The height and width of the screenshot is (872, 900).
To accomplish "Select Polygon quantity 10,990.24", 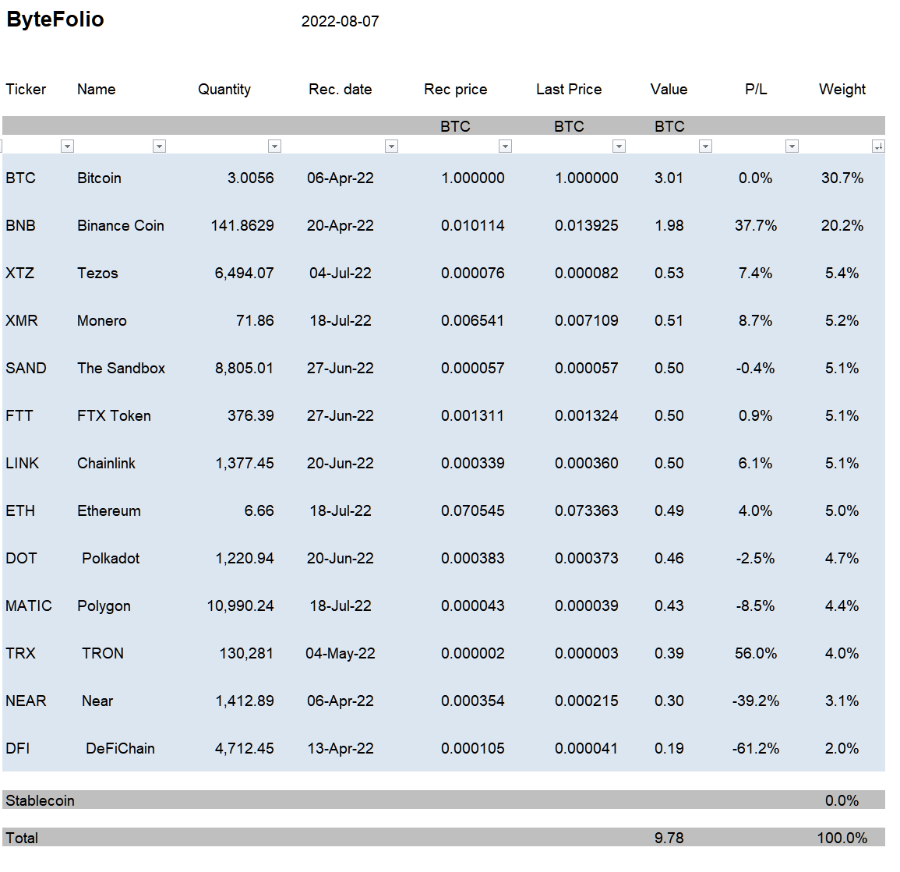I will pos(241,606).
